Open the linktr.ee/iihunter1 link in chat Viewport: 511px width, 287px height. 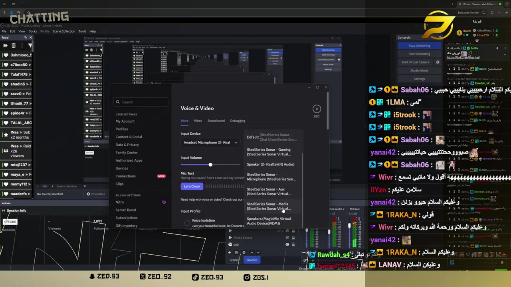point(463,57)
